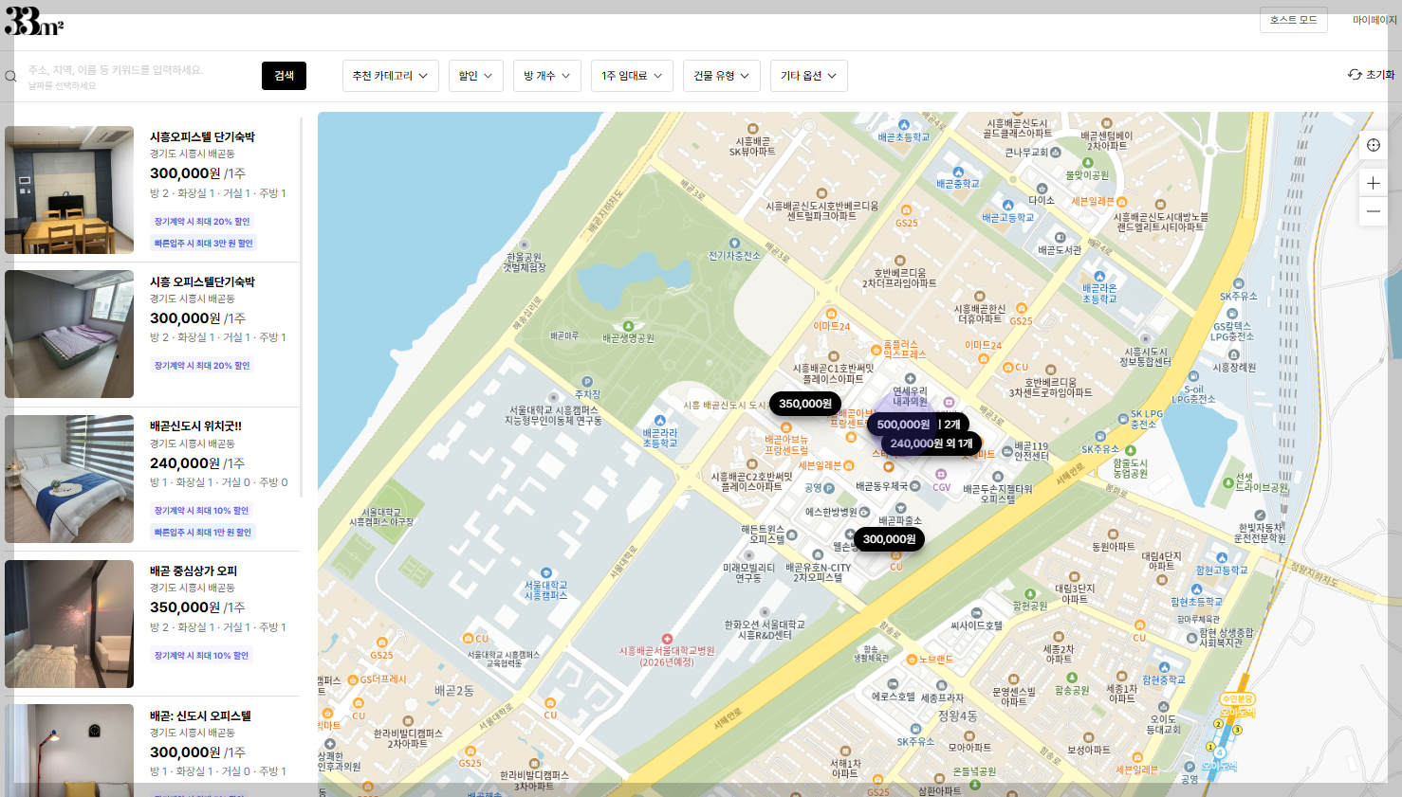The width and height of the screenshot is (1402, 797).
Task: Click the 다이소 store pin
Action: [1042, 189]
